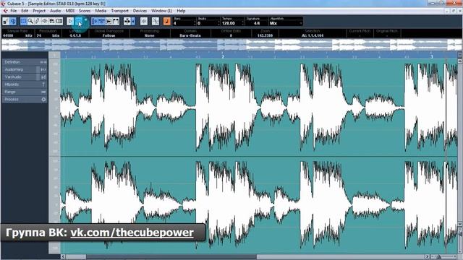Toggle the Show Regions button
Image resolution: width=463 pixels, height=260 pixels.
click(x=102, y=21)
